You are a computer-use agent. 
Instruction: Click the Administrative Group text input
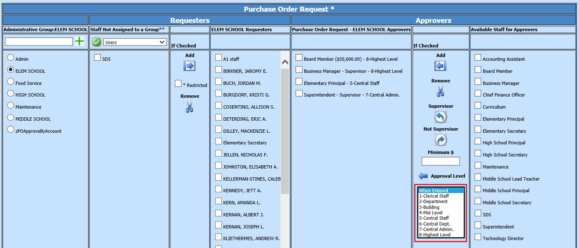[x=39, y=42]
